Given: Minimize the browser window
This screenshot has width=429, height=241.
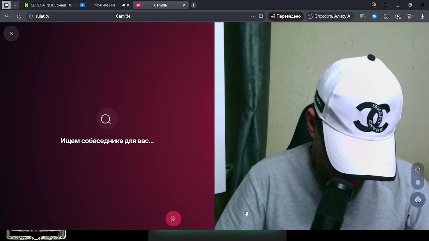Looking at the screenshot, I should pos(397,5).
